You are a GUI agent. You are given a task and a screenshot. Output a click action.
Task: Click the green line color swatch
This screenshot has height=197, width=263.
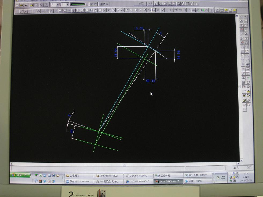coord(78,4)
